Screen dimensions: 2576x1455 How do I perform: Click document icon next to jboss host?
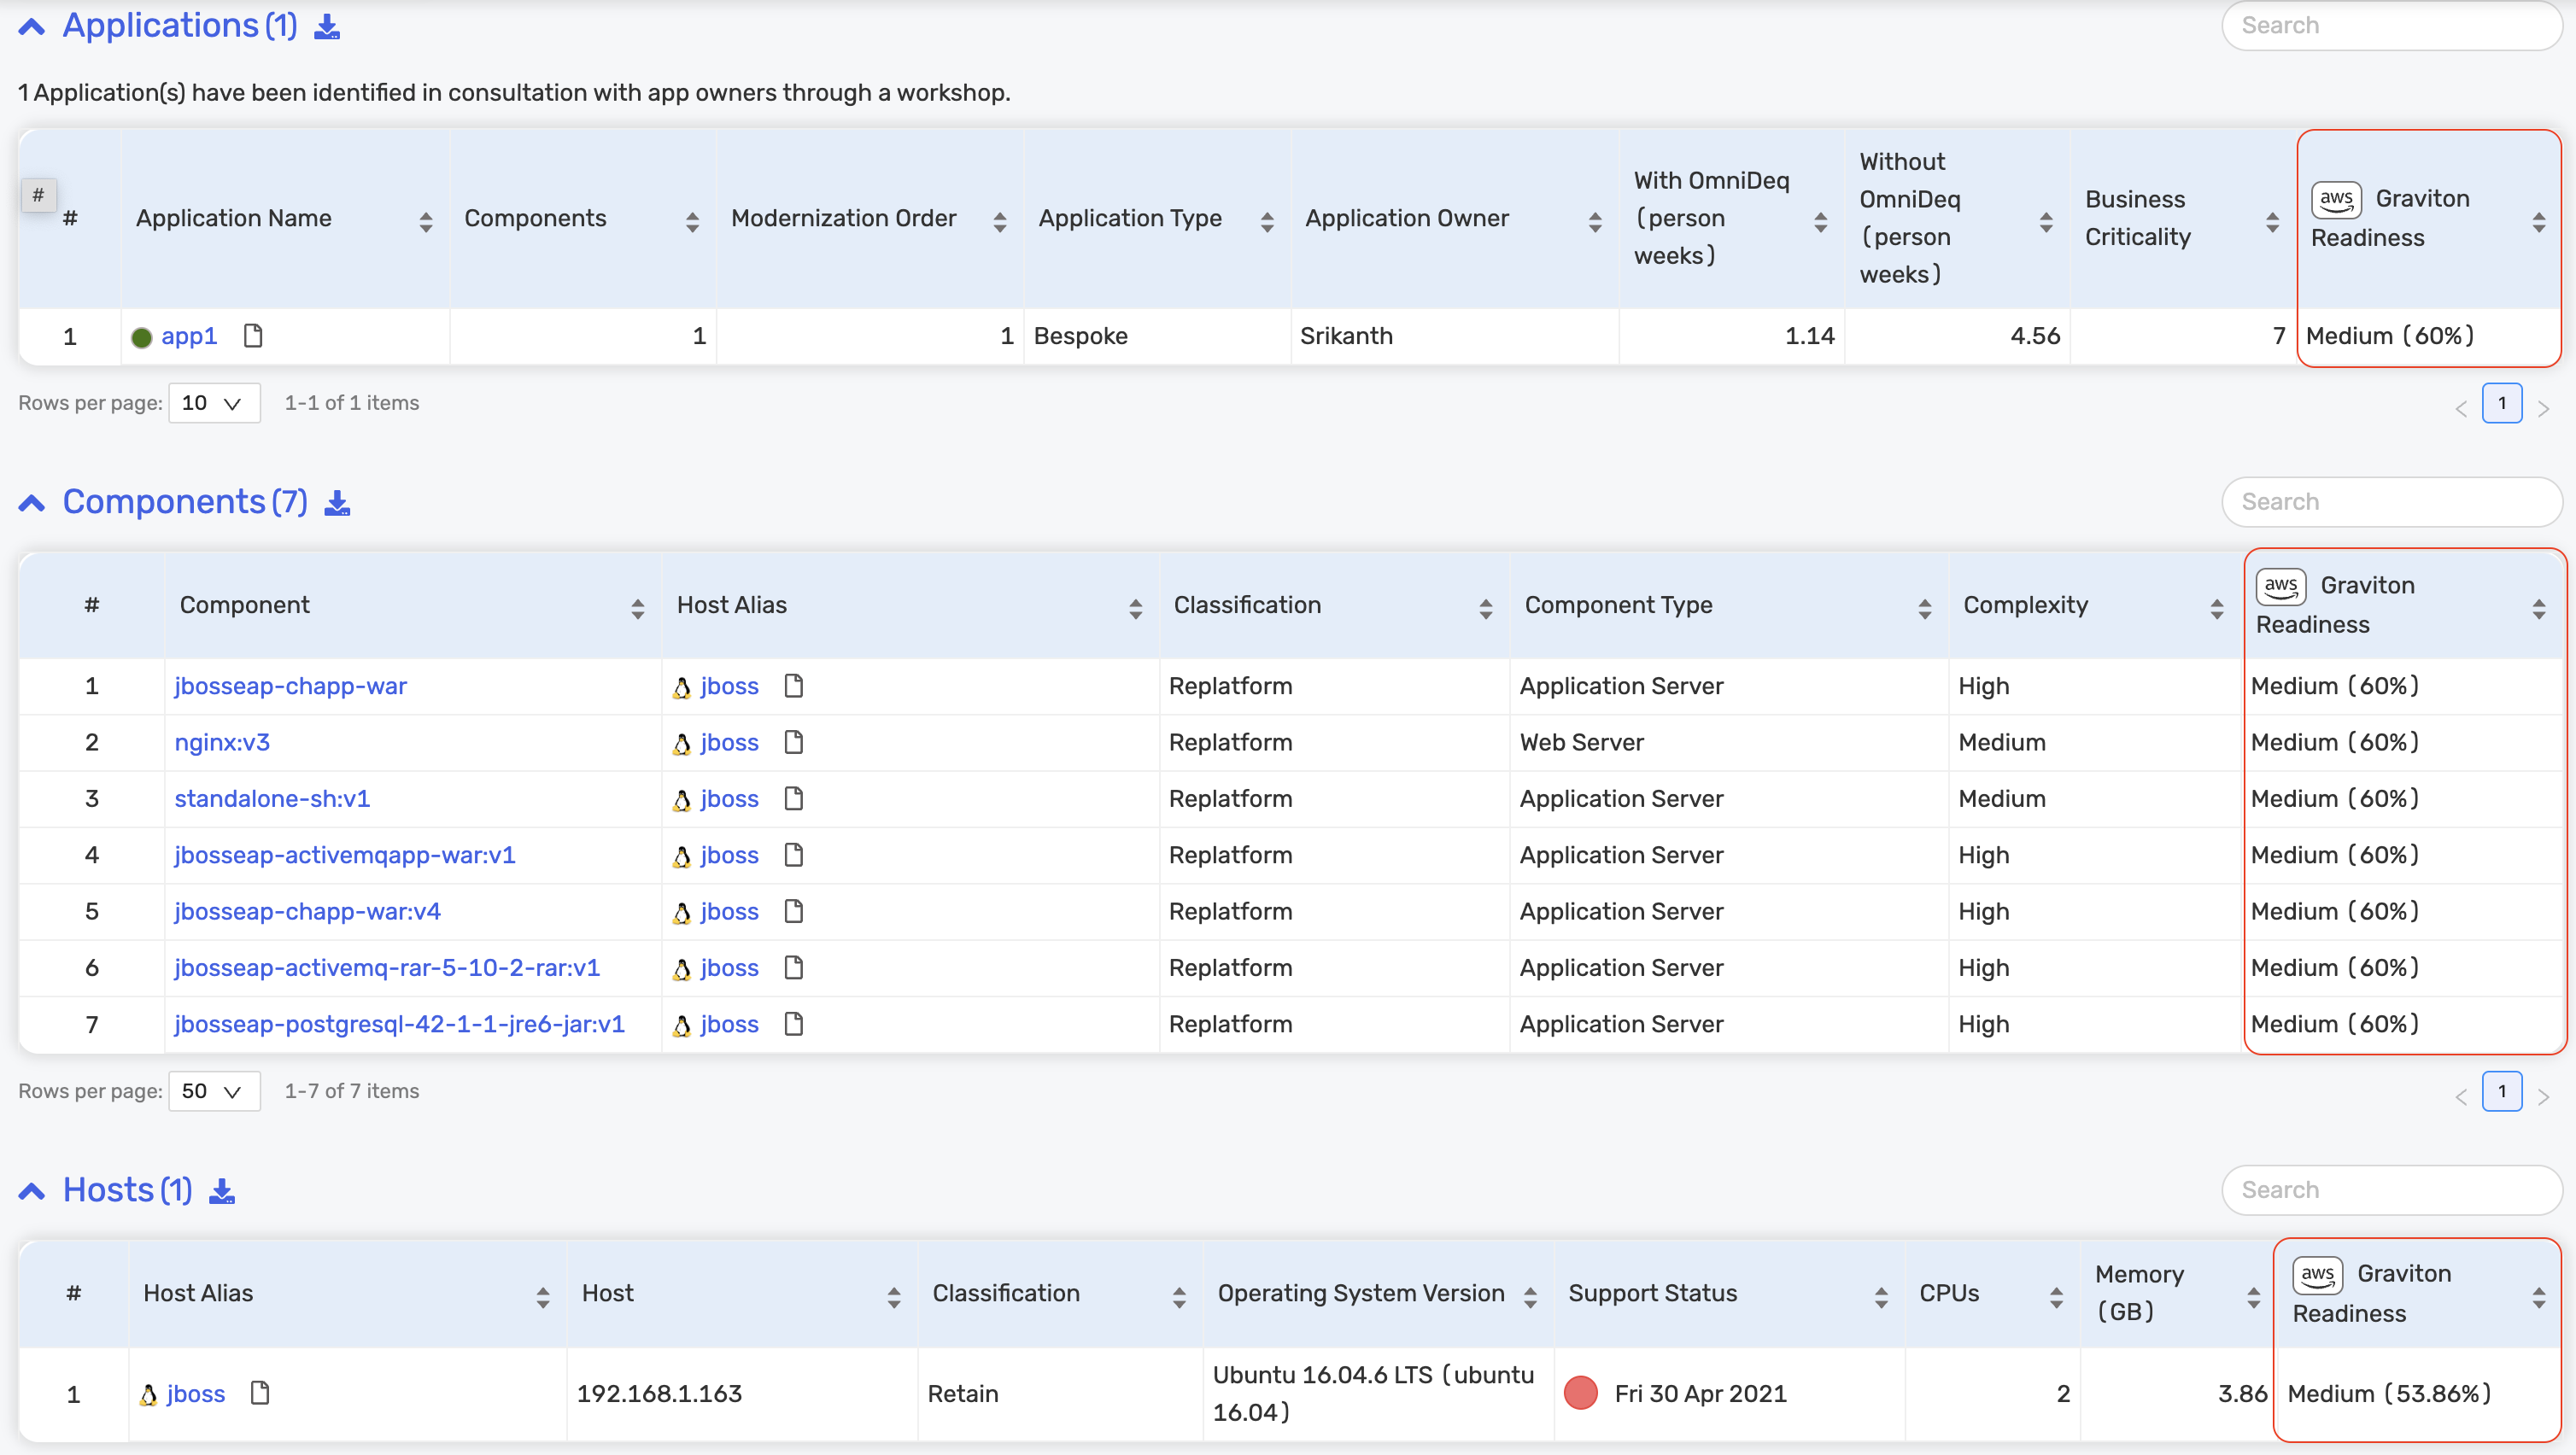tap(260, 1393)
